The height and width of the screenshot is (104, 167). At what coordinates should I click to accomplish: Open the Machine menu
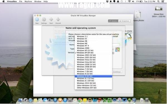28,1
